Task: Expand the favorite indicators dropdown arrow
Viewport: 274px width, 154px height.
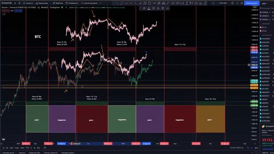Action: pyautogui.click(x=51, y=3)
